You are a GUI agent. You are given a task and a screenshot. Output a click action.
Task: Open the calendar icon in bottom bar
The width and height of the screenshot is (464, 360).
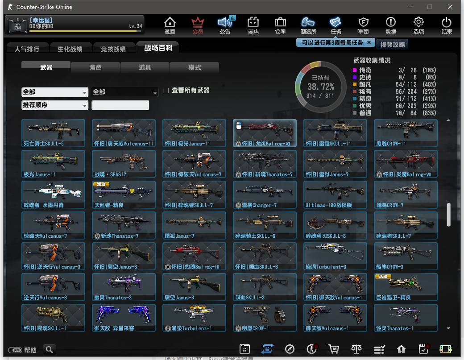245,349
